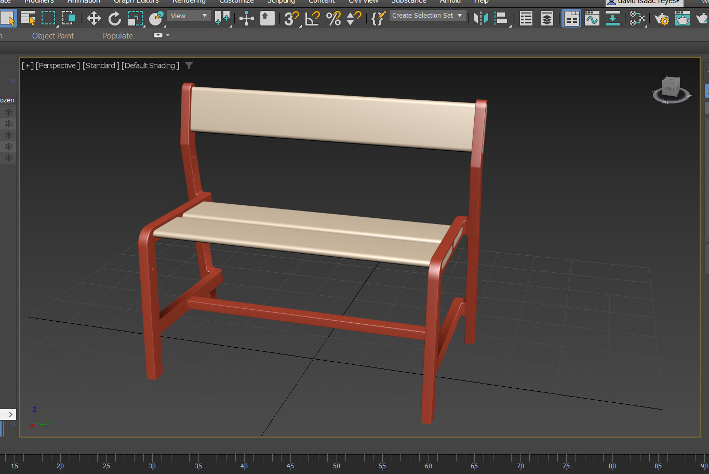Switch to the Populate ribbon tab
Viewport: 709px width, 474px height.
coord(117,35)
